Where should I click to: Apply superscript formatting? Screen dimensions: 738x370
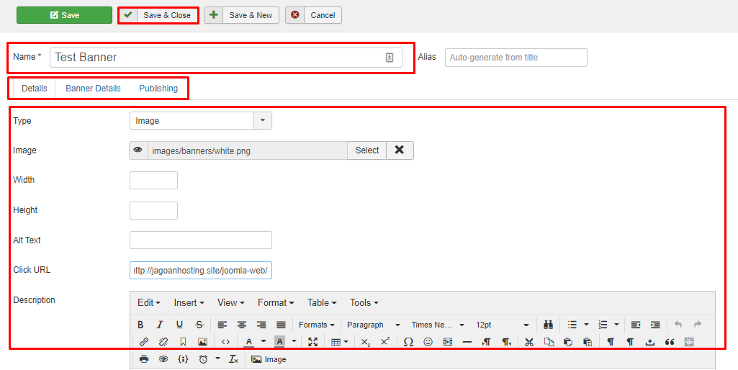click(385, 342)
